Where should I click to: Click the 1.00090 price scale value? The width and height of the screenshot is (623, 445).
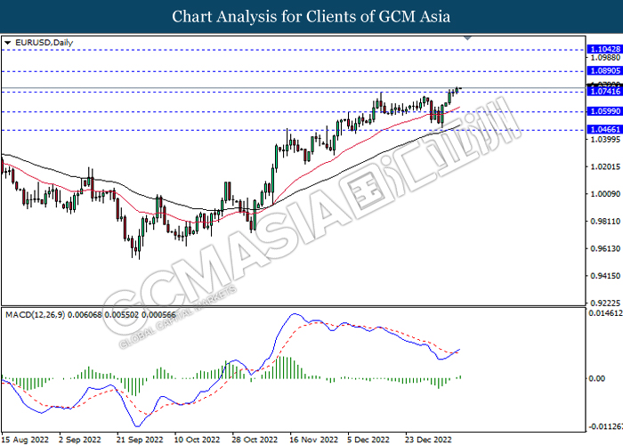point(605,194)
